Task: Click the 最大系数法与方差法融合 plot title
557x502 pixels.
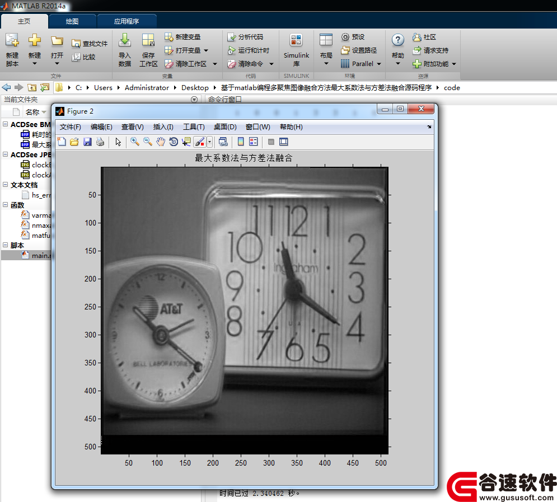Action: pos(244,158)
